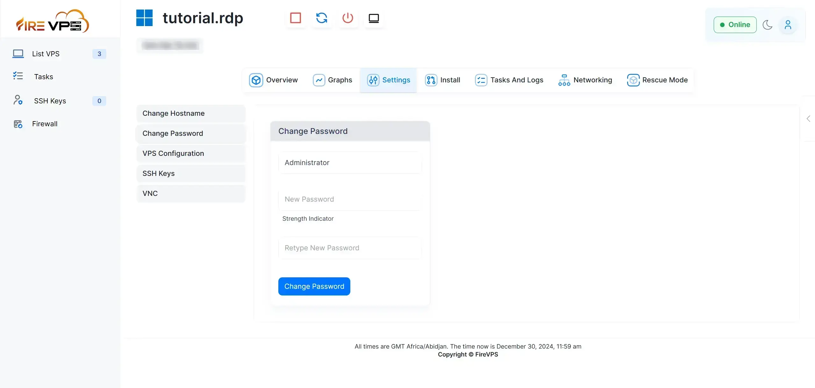Toggle dark mode with the moon icon
This screenshot has width=815, height=388.
(767, 25)
